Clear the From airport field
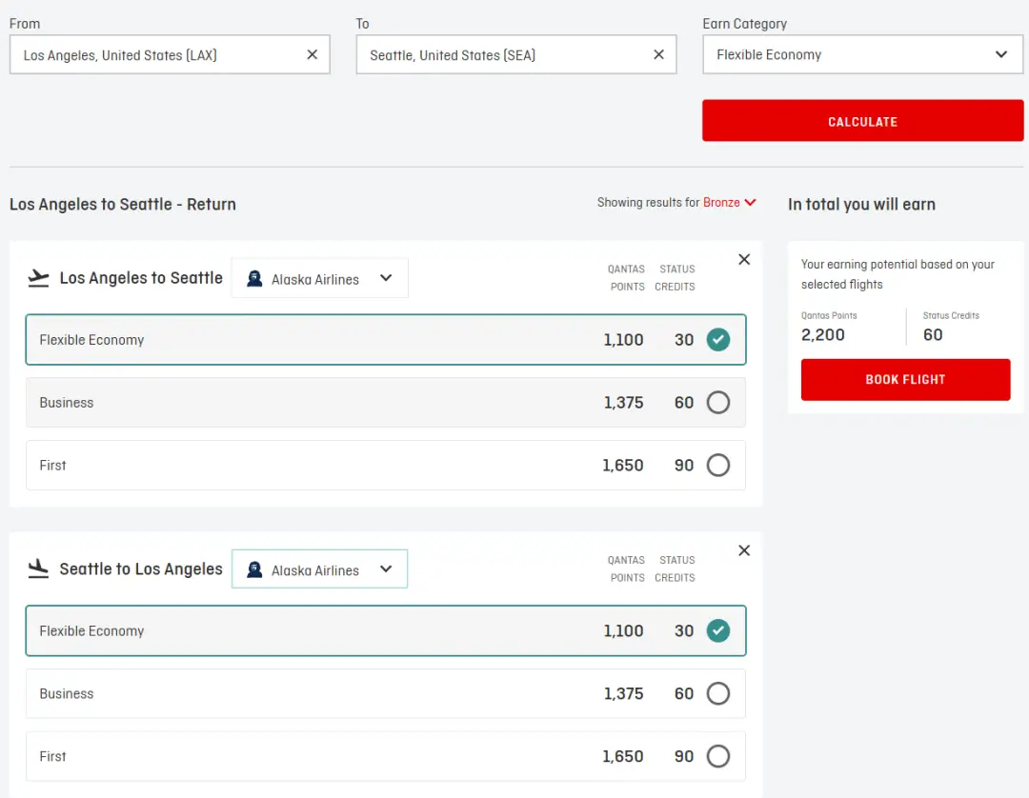The height and width of the screenshot is (798, 1029). [312, 55]
